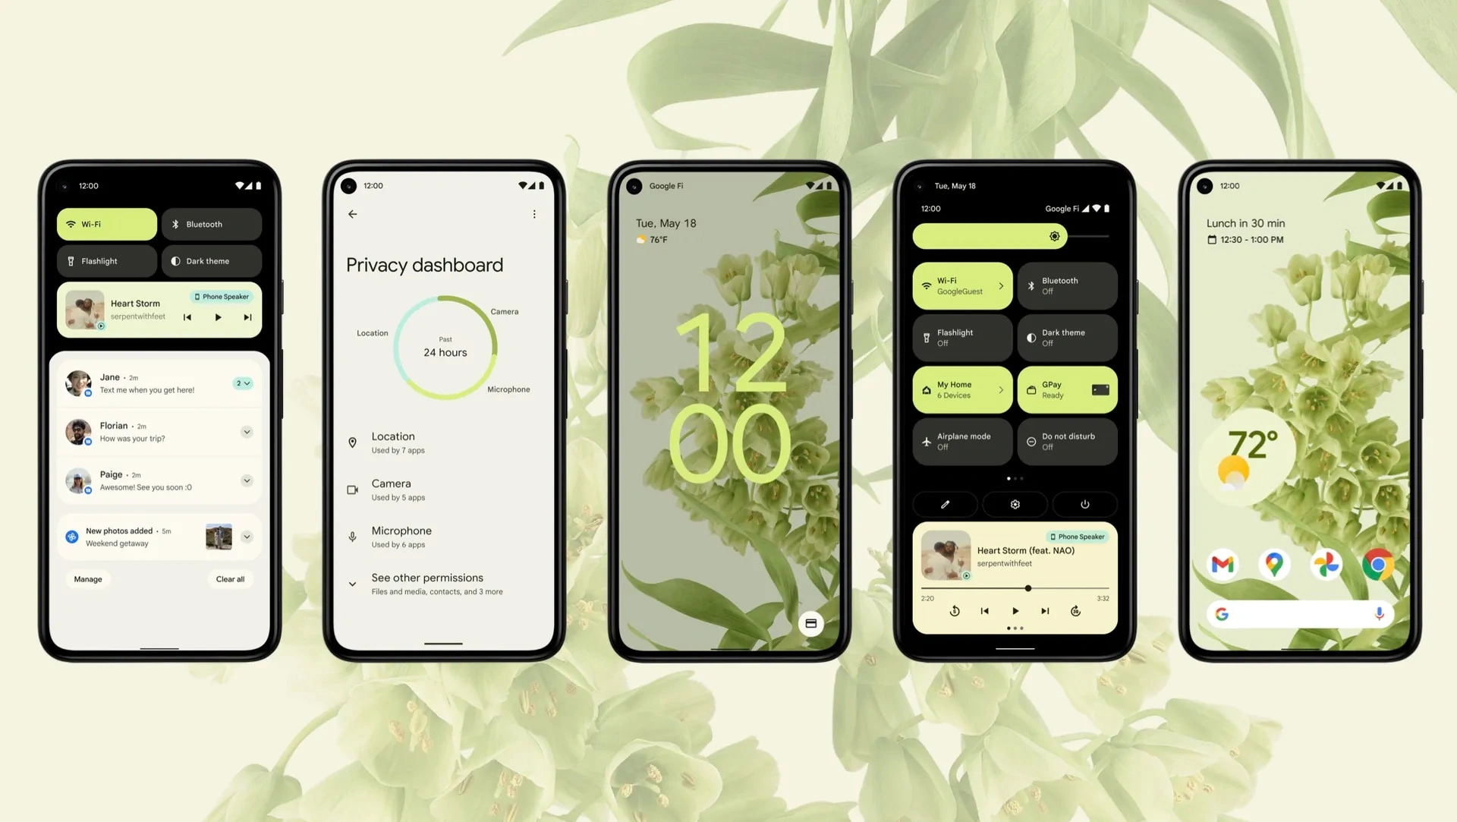Open My Home devices tile
This screenshot has height=822, width=1457.
click(960, 389)
